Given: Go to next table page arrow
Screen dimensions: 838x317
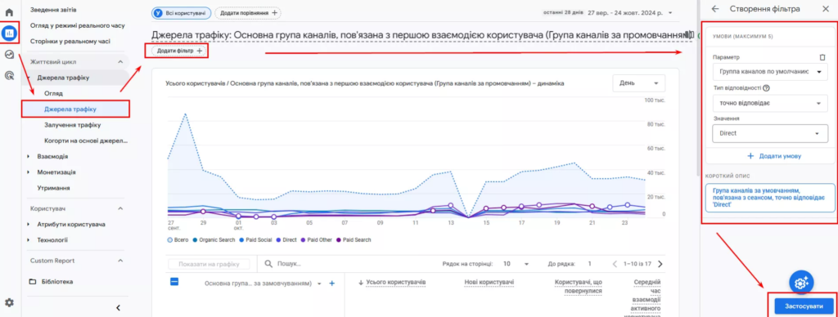Looking at the screenshot, I should click(660, 264).
